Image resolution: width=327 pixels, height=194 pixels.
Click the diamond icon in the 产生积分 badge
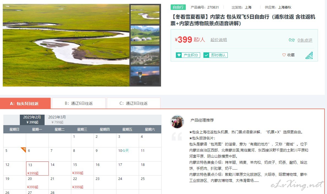click(x=179, y=55)
